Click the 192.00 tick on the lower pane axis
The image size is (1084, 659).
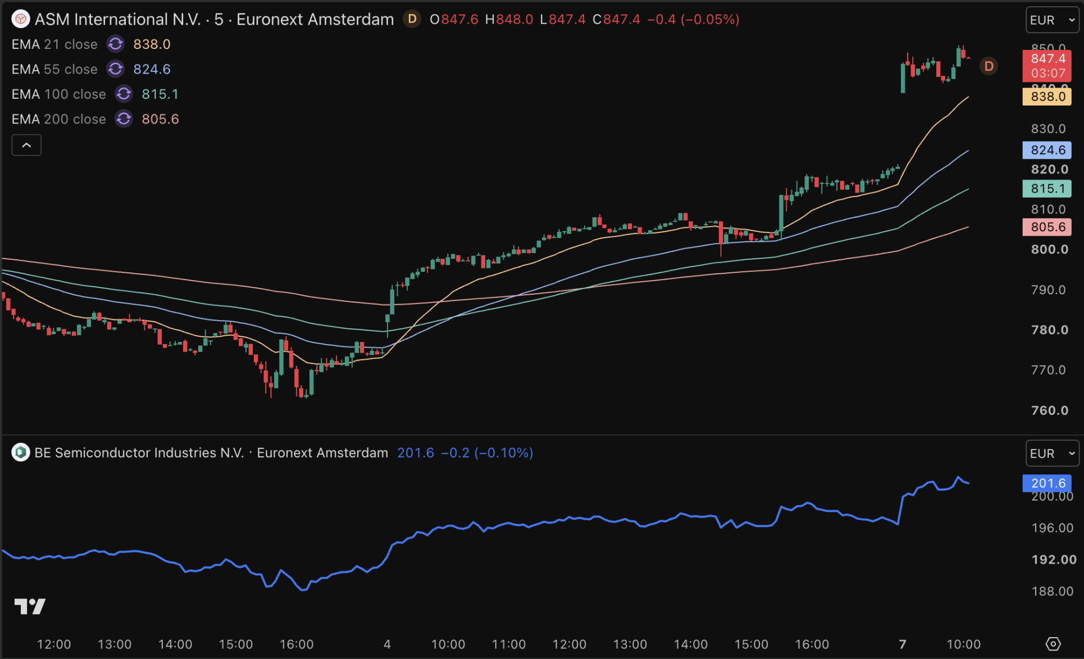click(x=1054, y=560)
